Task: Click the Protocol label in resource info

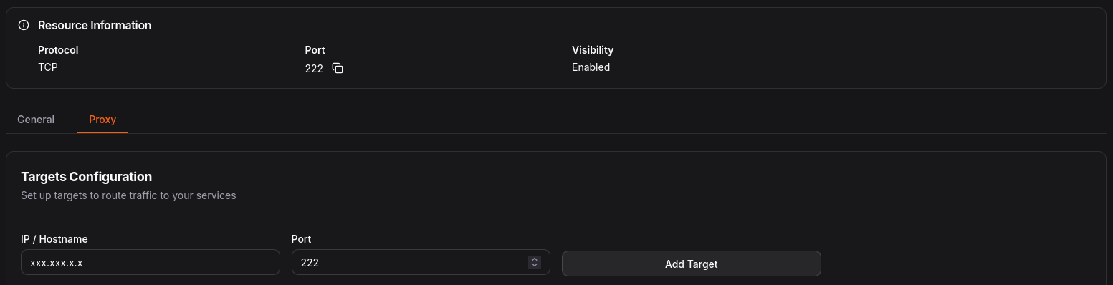Action: coord(58,50)
